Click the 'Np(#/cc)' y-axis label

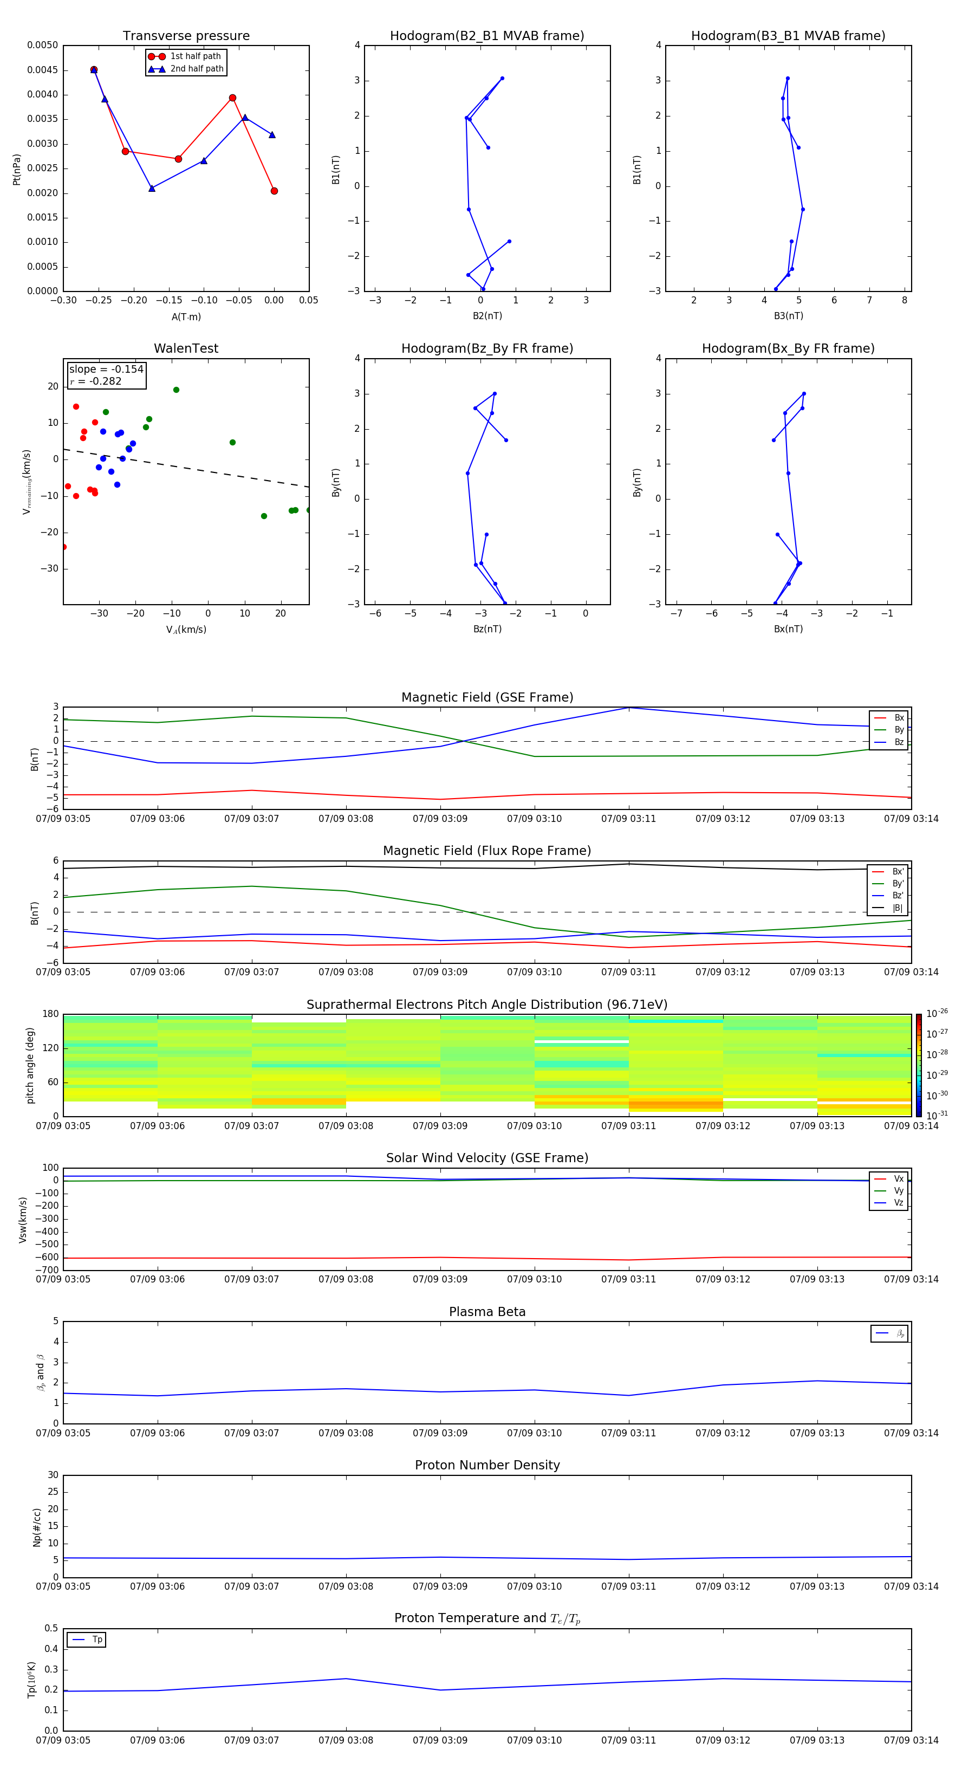[37, 1527]
